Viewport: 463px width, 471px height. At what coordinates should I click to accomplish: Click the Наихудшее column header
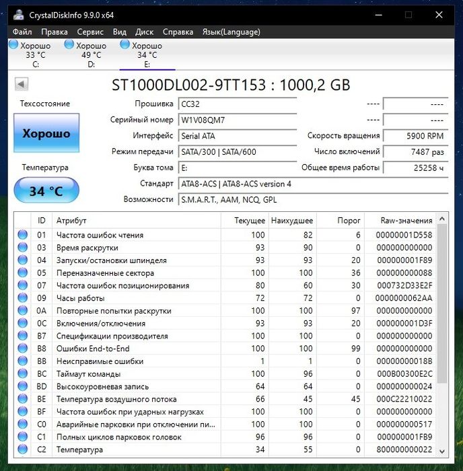coord(292,221)
